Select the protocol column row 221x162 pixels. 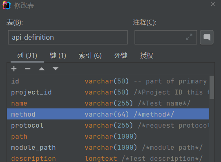[108, 125]
